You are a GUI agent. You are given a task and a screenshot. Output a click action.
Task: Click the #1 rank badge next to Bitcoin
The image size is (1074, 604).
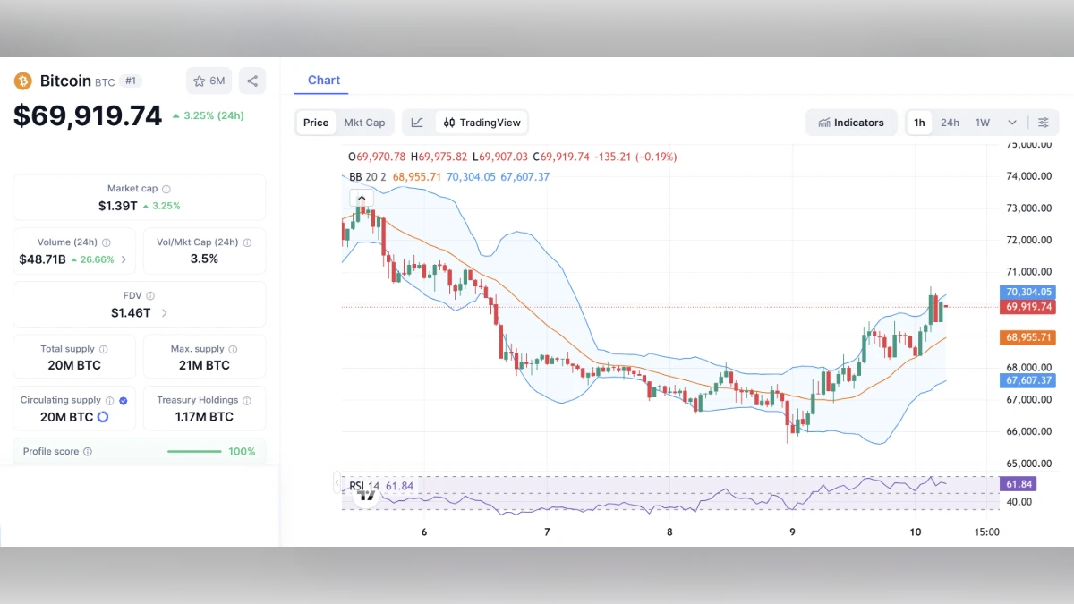point(131,81)
